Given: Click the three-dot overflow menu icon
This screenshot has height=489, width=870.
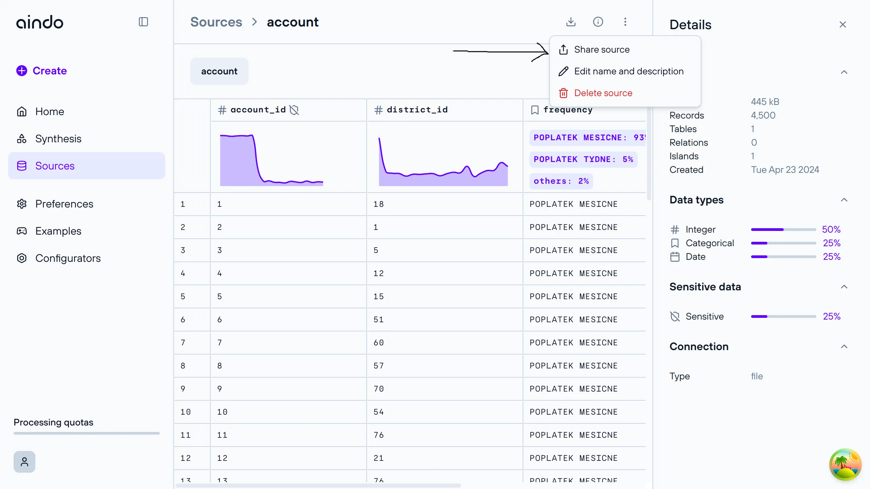Looking at the screenshot, I should pos(625,21).
